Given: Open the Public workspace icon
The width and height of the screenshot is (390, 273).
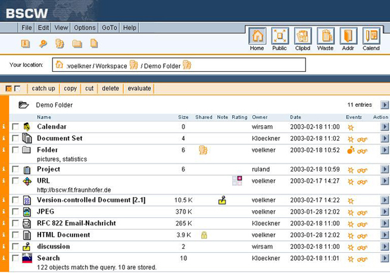Looking at the screenshot, I should 280,36.
